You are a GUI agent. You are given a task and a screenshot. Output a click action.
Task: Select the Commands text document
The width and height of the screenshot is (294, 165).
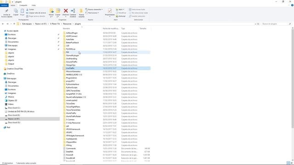coord(71,148)
